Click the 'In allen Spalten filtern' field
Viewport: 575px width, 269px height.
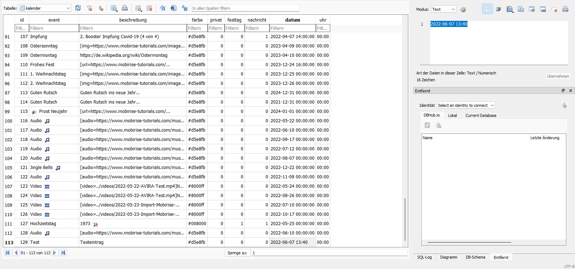[245, 8]
